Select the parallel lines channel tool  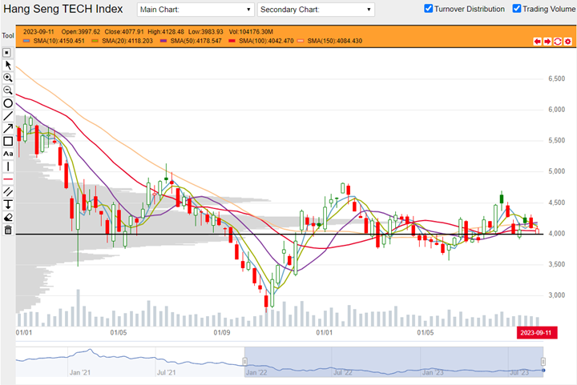tap(8, 191)
